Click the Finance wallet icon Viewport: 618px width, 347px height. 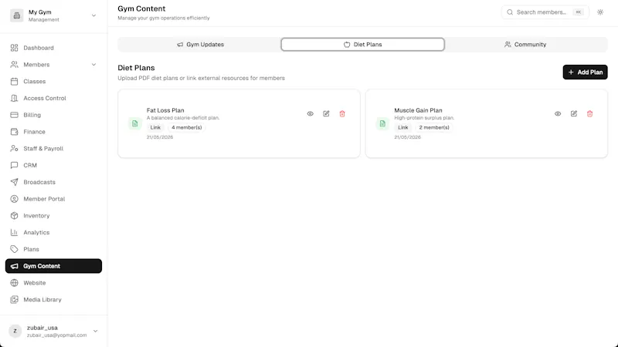point(14,132)
